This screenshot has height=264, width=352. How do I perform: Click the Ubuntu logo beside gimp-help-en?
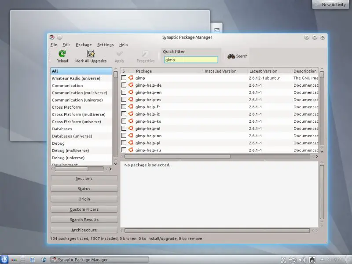[x=131, y=92]
